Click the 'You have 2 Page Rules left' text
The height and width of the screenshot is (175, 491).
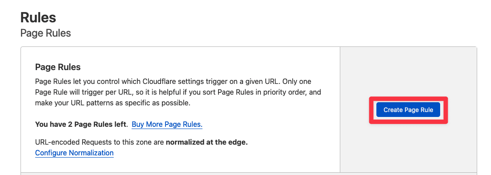(x=81, y=124)
